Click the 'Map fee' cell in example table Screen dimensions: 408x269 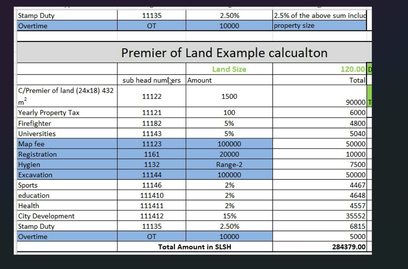(x=67, y=144)
